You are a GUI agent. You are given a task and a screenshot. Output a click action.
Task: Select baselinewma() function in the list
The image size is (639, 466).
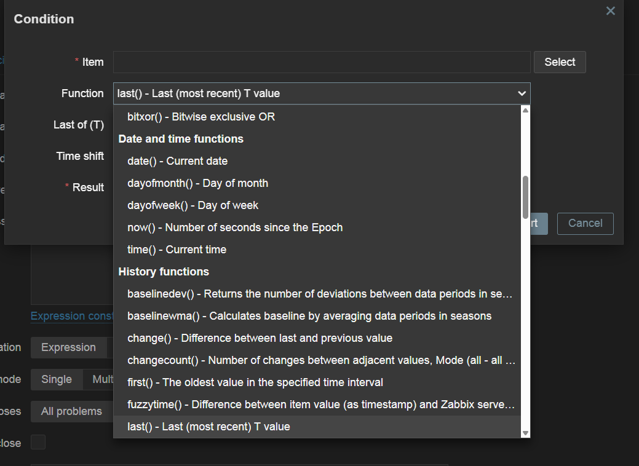(x=317, y=316)
